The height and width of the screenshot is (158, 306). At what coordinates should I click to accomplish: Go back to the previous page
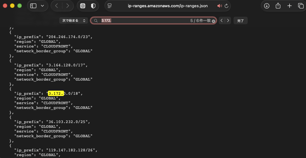point(57,6)
